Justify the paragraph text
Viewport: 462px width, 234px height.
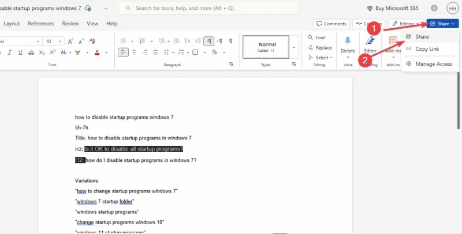click(x=155, y=52)
